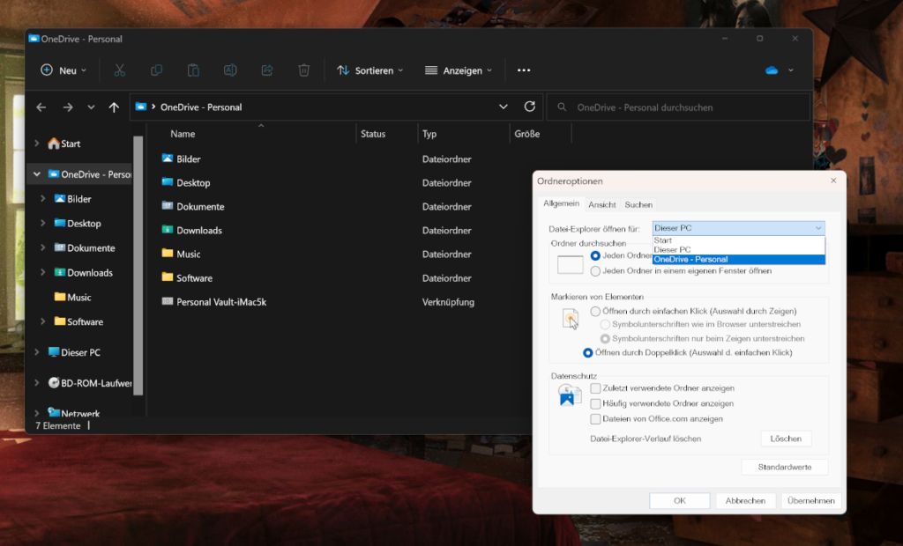Open the Sortieren sort menu

click(x=369, y=70)
